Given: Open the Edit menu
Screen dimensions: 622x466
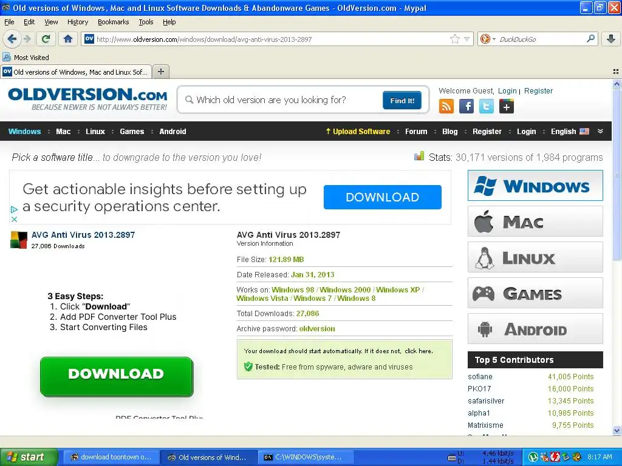Looking at the screenshot, I should point(29,22).
